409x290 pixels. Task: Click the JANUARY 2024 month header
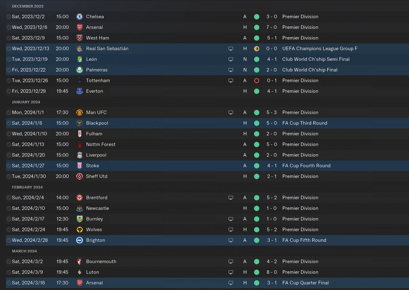click(x=26, y=102)
